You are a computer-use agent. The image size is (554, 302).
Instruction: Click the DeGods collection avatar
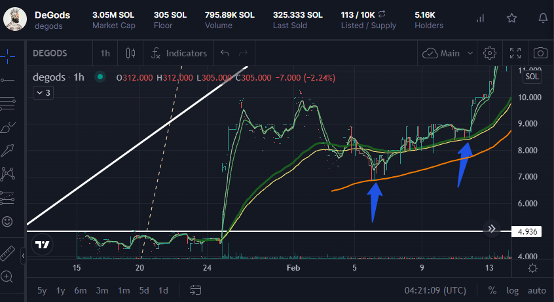pos(15,19)
